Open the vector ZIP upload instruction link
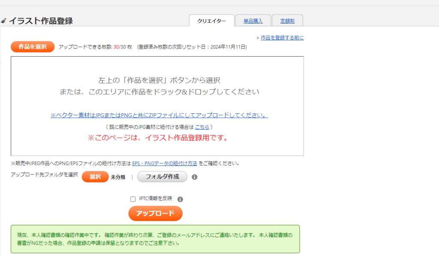This screenshot has height=256, width=439. [159, 115]
